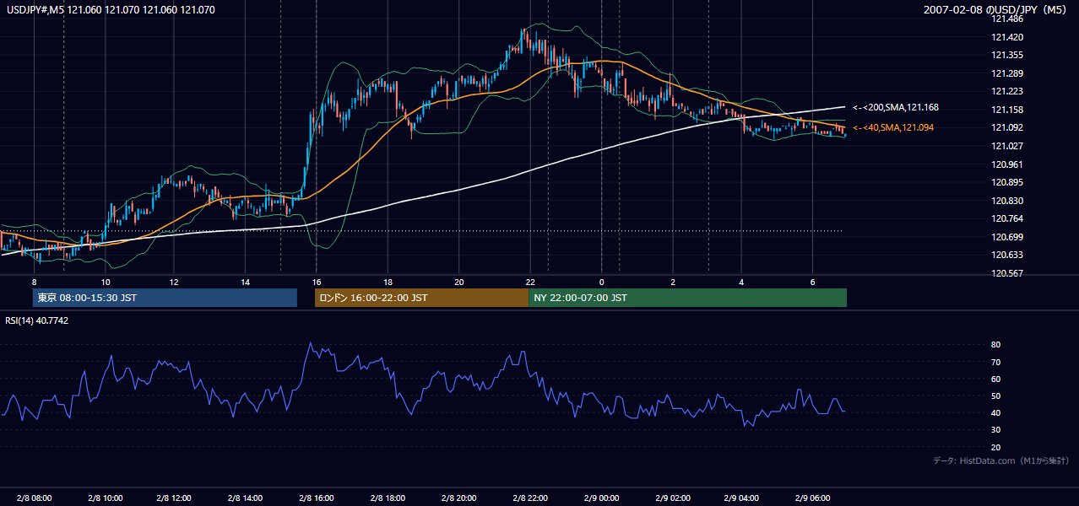Open the HistData.com data source credit
Image resolution: width=1079 pixels, height=506 pixels.
point(1001,460)
